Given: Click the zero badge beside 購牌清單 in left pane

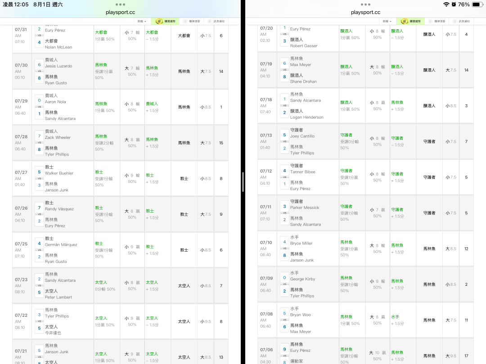Looking at the screenshot, I should click(185, 22).
